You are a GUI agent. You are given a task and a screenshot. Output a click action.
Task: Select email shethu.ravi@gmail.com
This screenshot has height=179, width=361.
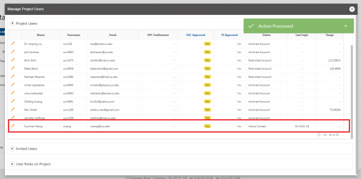point(105,110)
